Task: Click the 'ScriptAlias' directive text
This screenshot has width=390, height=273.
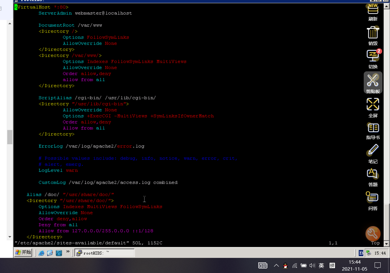Action: 55,98
